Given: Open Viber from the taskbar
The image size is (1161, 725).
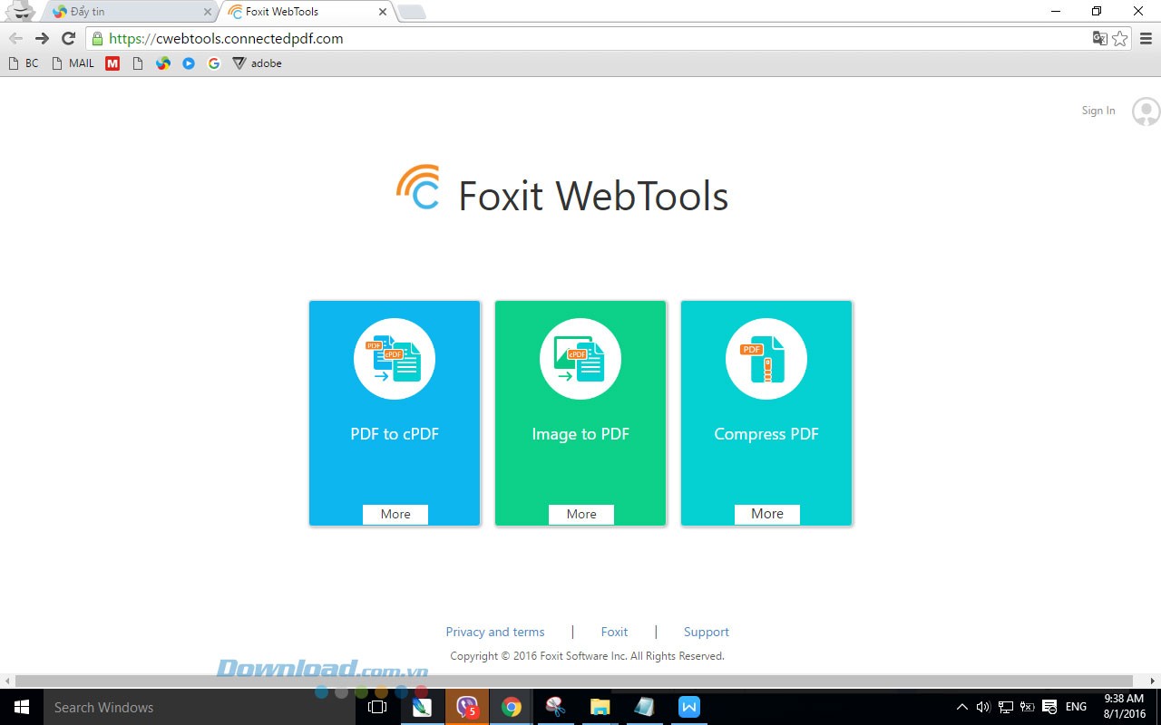Looking at the screenshot, I should pos(466,707).
